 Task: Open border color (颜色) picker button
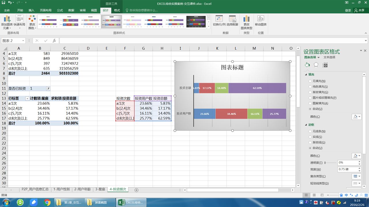(356, 156)
